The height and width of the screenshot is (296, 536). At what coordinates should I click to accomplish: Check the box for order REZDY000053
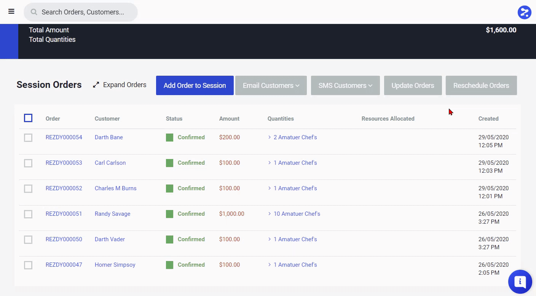click(x=28, y=163)
